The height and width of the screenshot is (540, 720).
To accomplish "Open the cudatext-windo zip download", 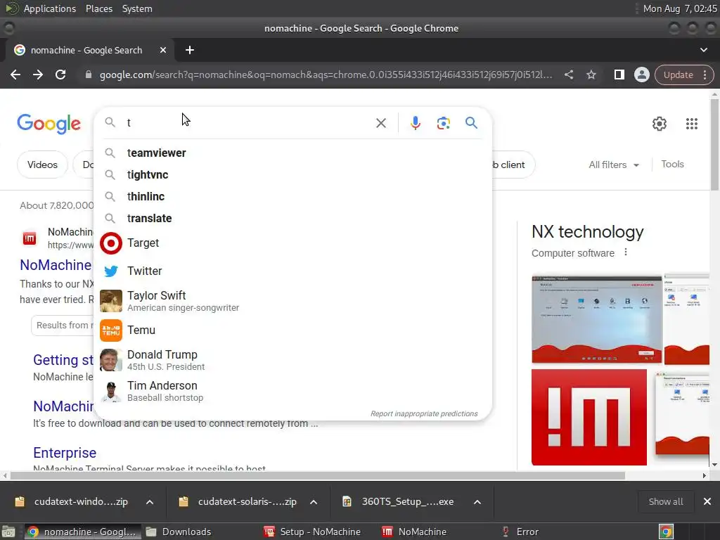I will coord(72,502).
